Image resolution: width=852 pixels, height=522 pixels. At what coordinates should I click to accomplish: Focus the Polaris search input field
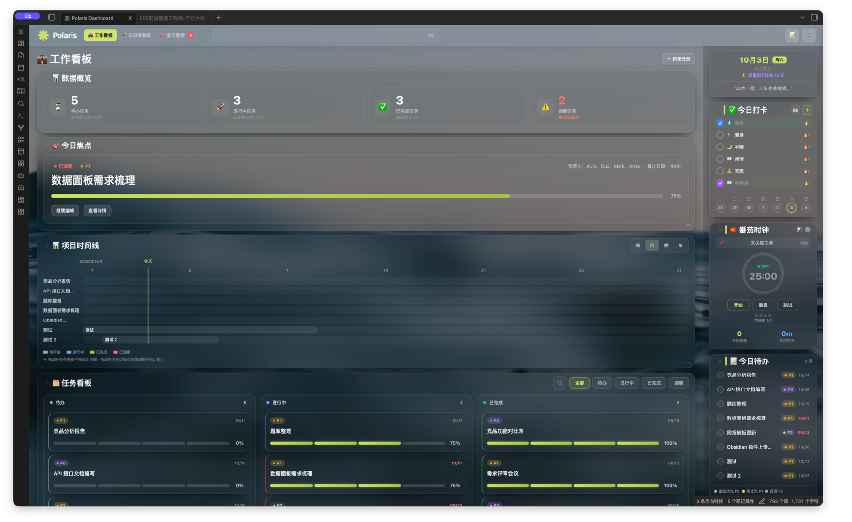coord(325,35)
